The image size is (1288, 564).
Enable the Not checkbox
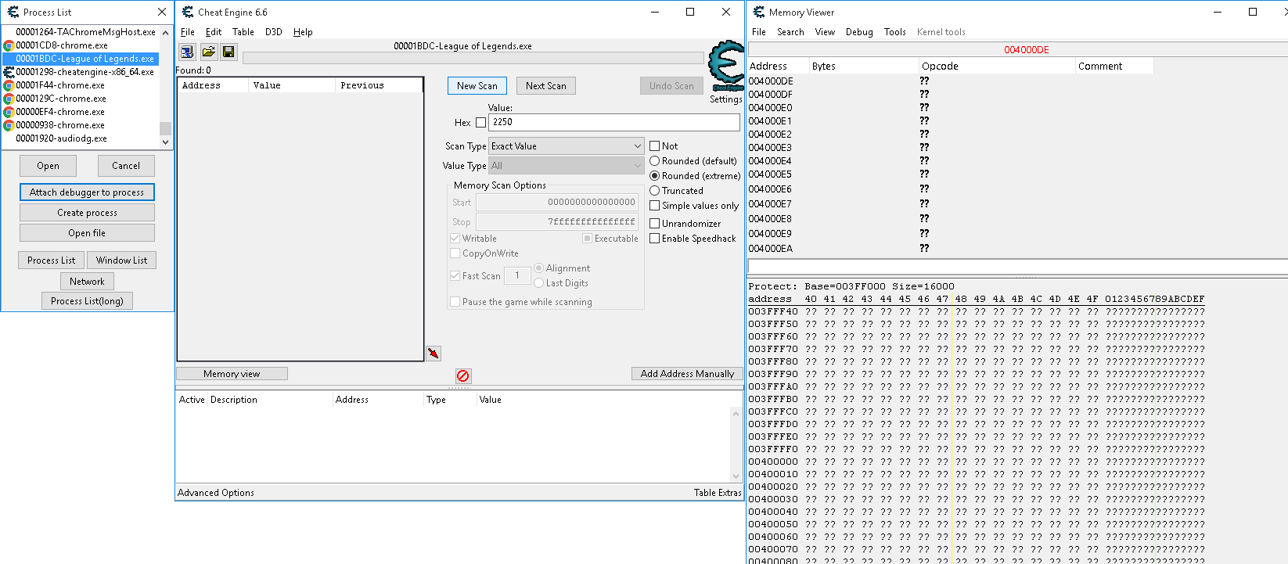655,146
